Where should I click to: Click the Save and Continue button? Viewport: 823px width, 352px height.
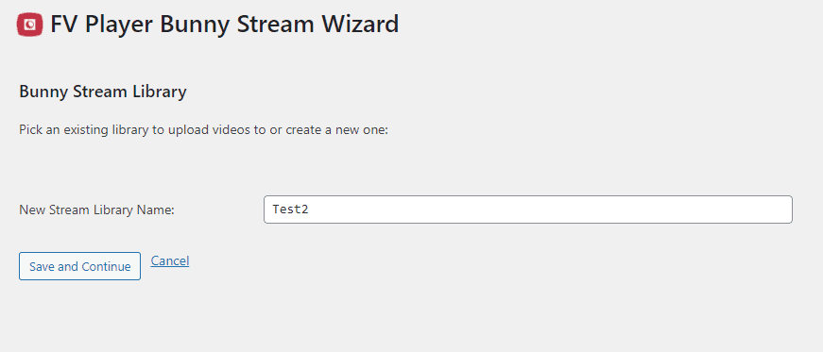pyautogui.click(x=79, y=266)
